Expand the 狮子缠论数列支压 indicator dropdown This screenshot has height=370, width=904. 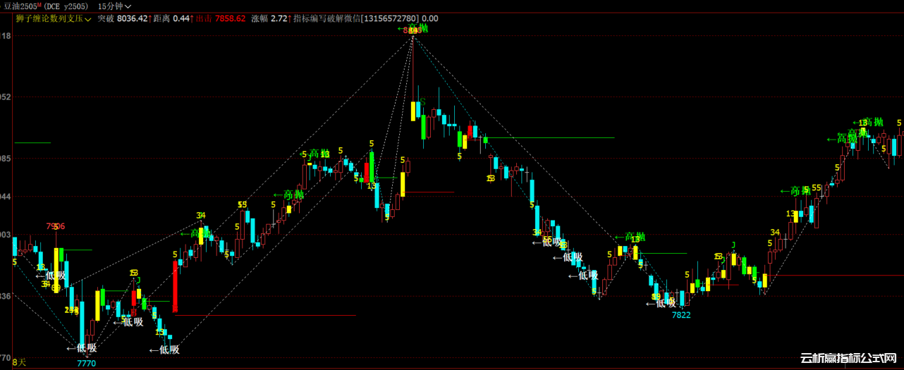coord(54,18)
